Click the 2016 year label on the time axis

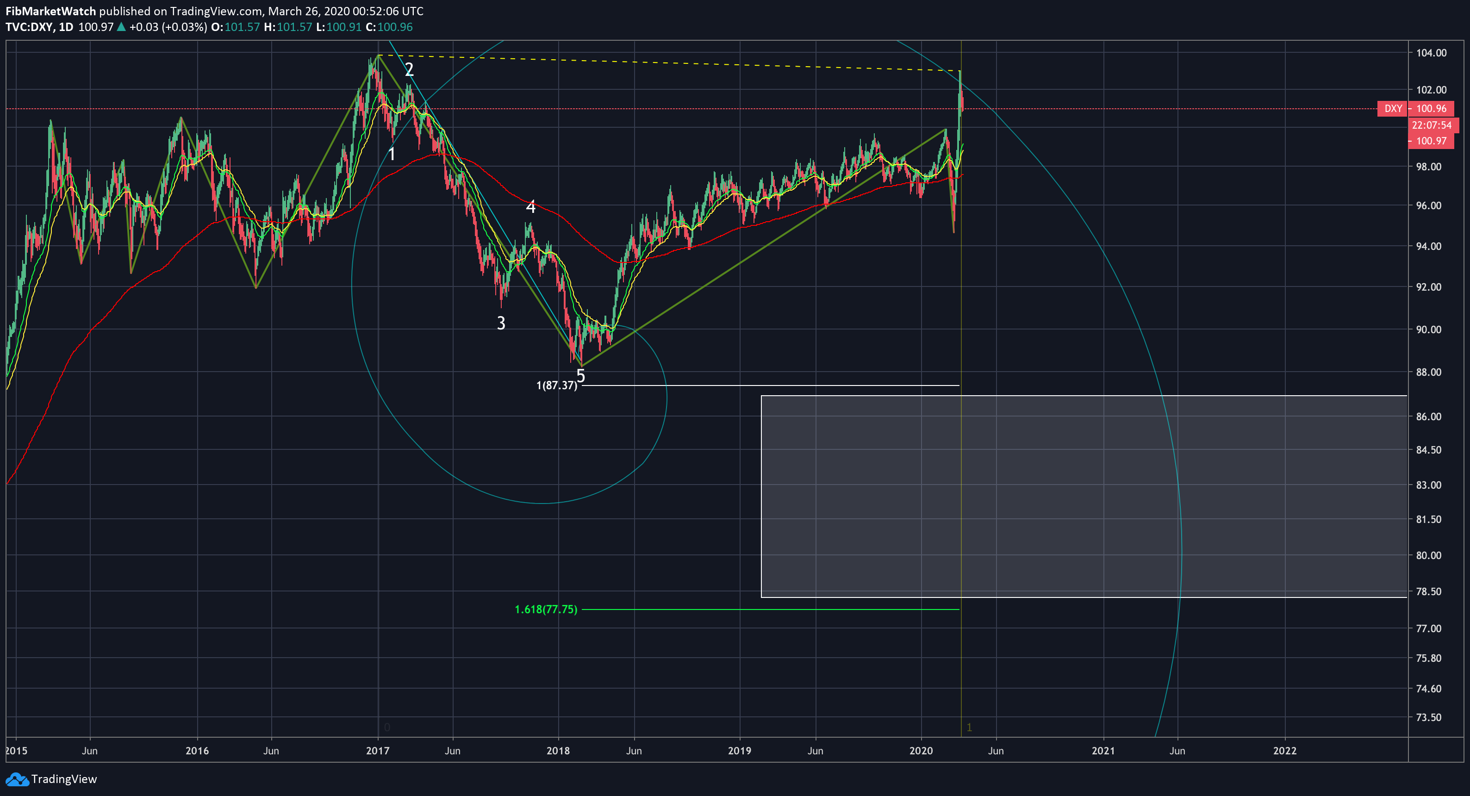pyautogui.click(x=198, y=750)
